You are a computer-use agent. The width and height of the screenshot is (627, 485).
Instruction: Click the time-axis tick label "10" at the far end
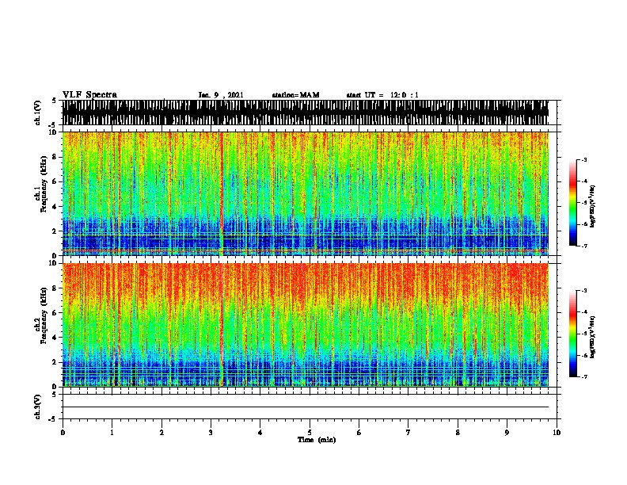pyautogui.click(x=557, y=433)
